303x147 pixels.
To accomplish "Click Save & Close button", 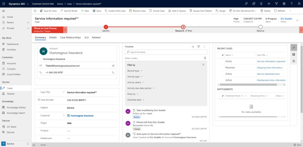I will pos(48,11).
